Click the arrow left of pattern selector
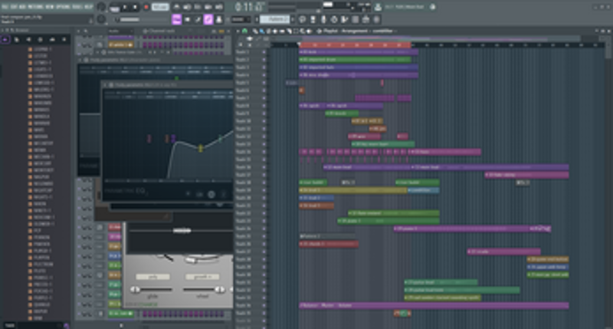 [x=257, y=19]
